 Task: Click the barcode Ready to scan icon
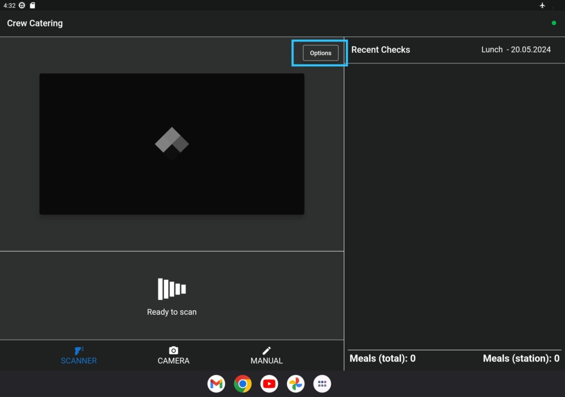click(172, 289)
